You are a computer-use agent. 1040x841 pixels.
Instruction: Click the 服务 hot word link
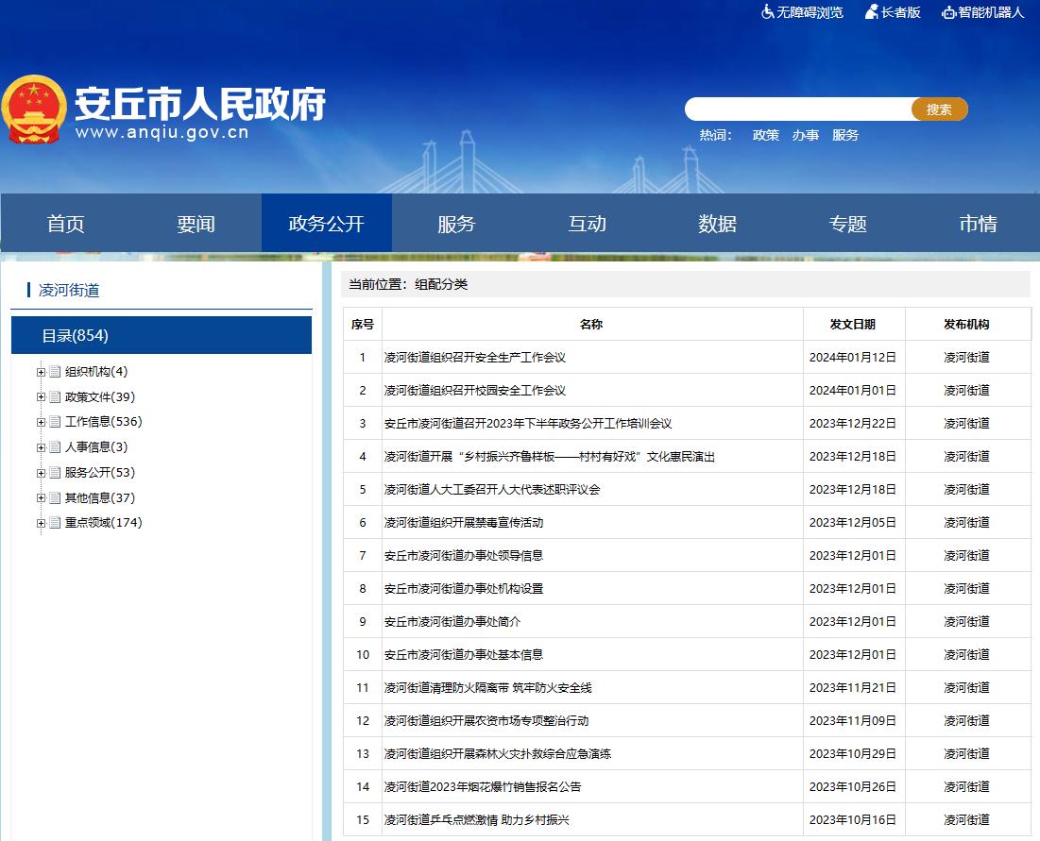845,135
